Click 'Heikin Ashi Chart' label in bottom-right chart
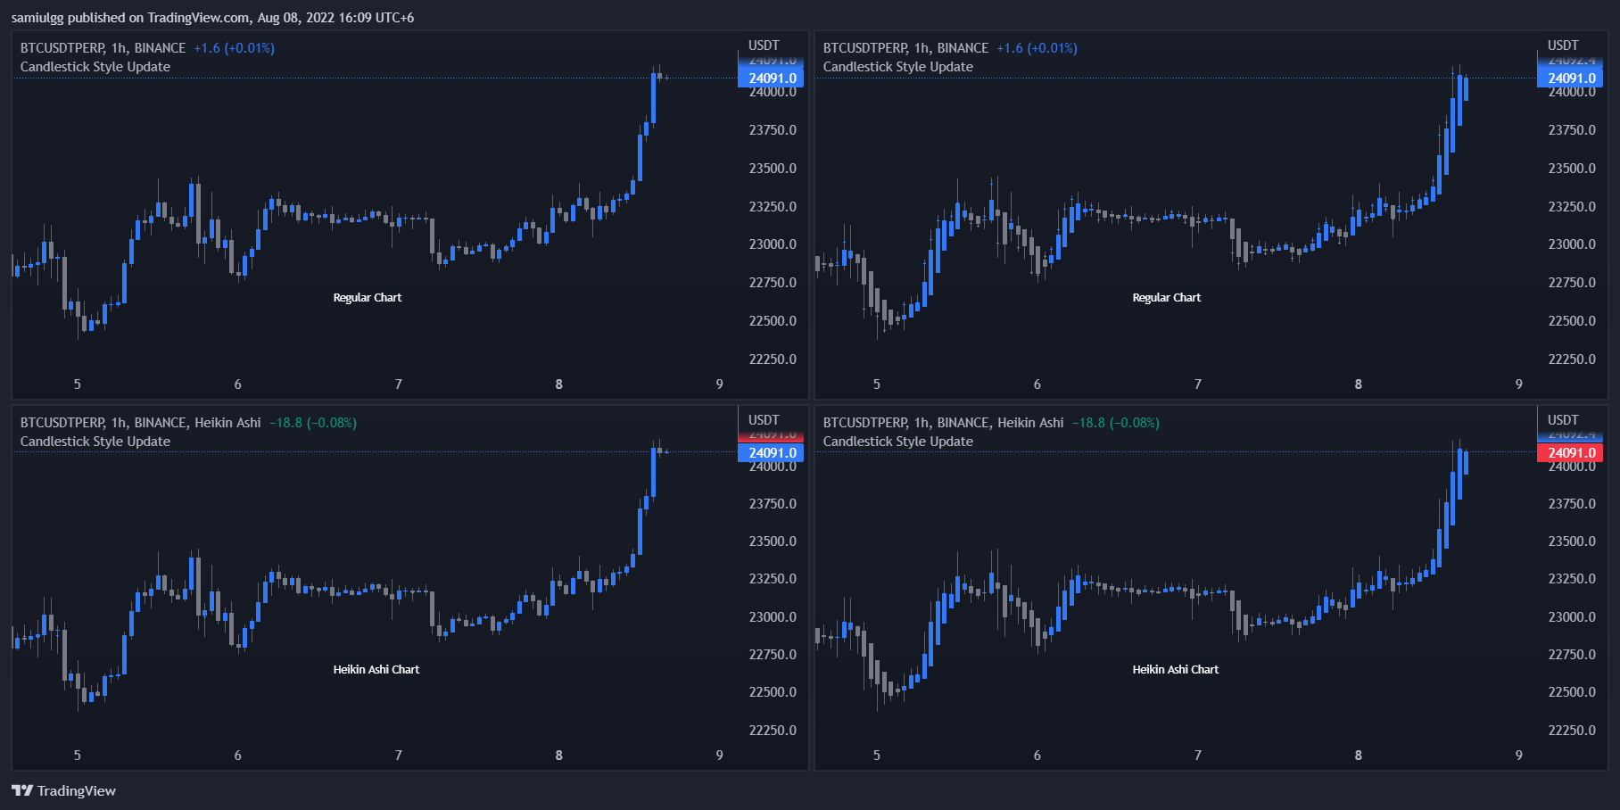Image resolution: width=1620 pixels, height=810 pixels. coord(1176,670)
